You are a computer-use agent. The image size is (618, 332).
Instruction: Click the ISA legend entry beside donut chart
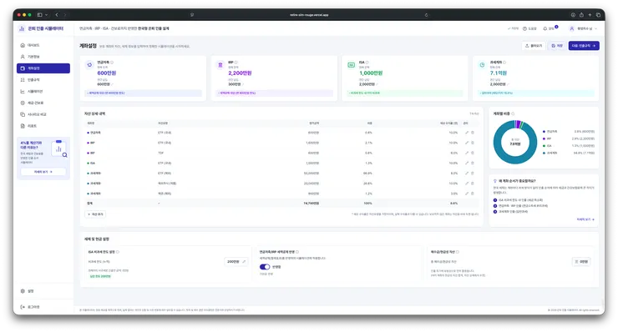[569, 146]
